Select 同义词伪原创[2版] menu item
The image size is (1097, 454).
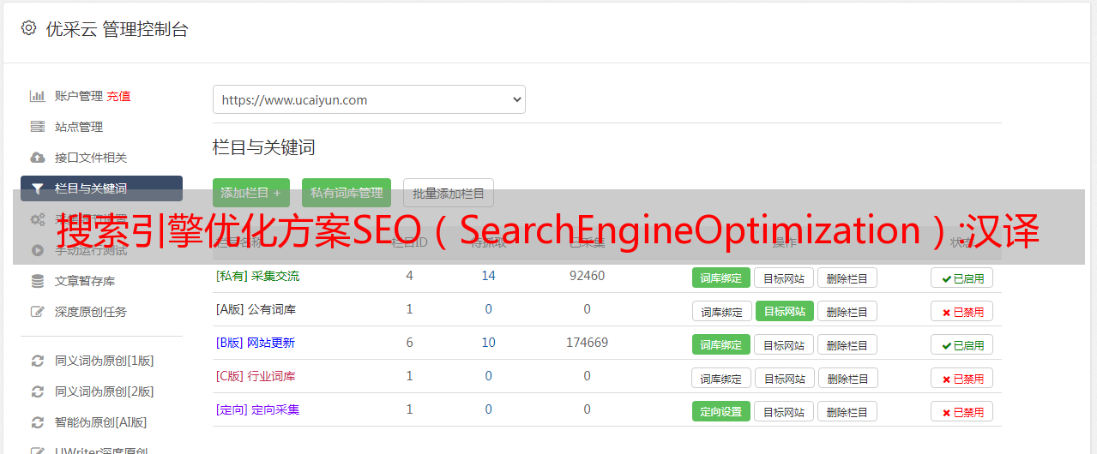pyautogui.click(x=104, y=391)
